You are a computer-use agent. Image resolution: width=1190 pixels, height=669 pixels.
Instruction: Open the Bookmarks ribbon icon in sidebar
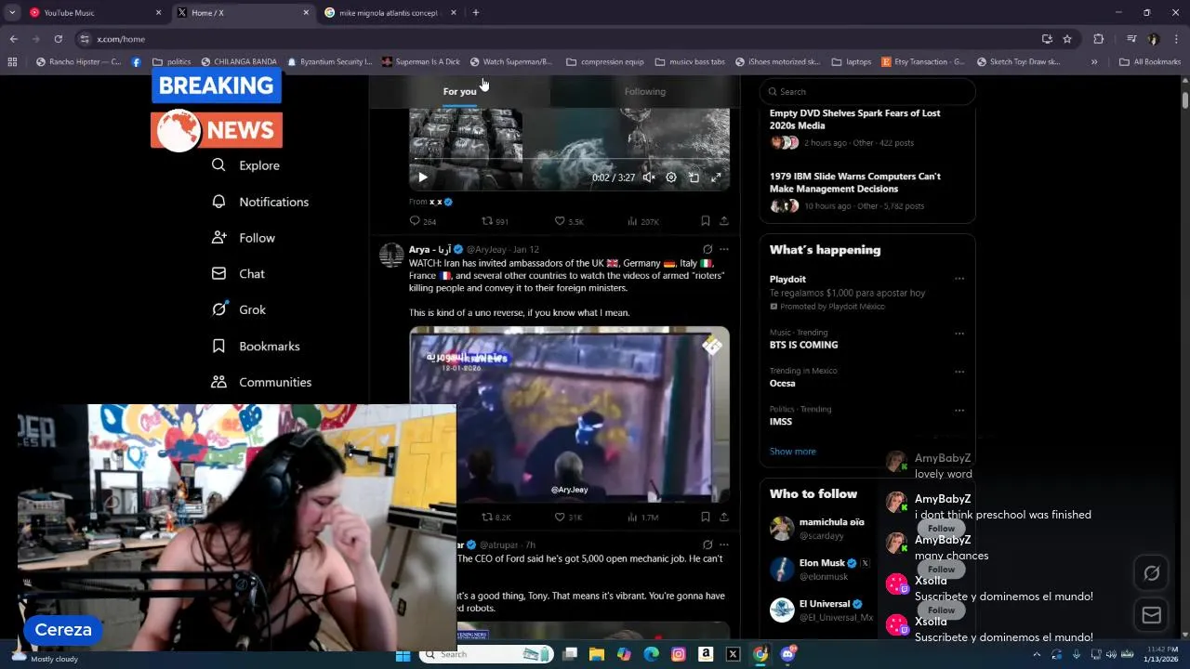(218, 346)
